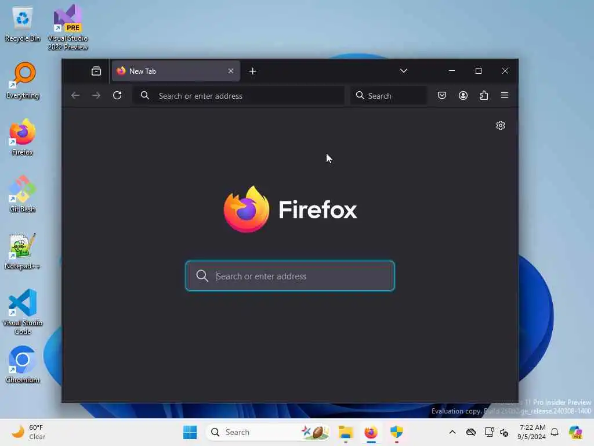Select the Recycle Bin desktop icon
This screenshot has height=446, width=594.
23,23
